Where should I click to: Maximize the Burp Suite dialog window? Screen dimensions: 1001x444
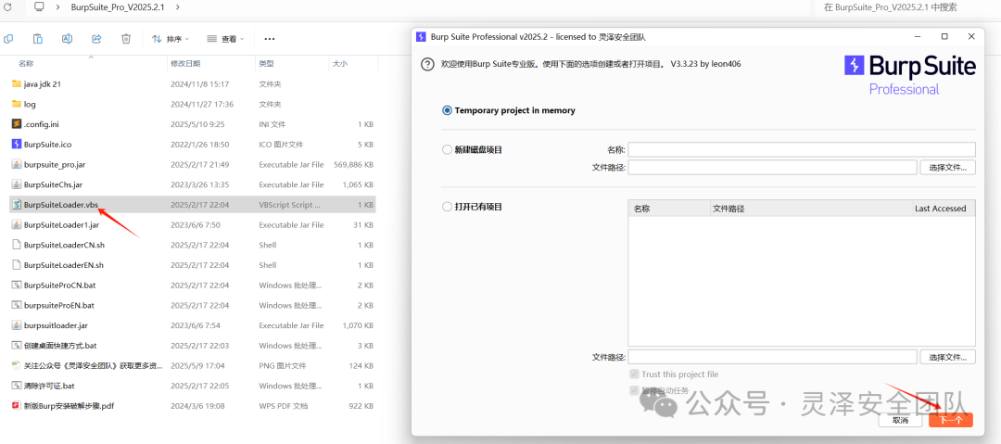point(944,37)
